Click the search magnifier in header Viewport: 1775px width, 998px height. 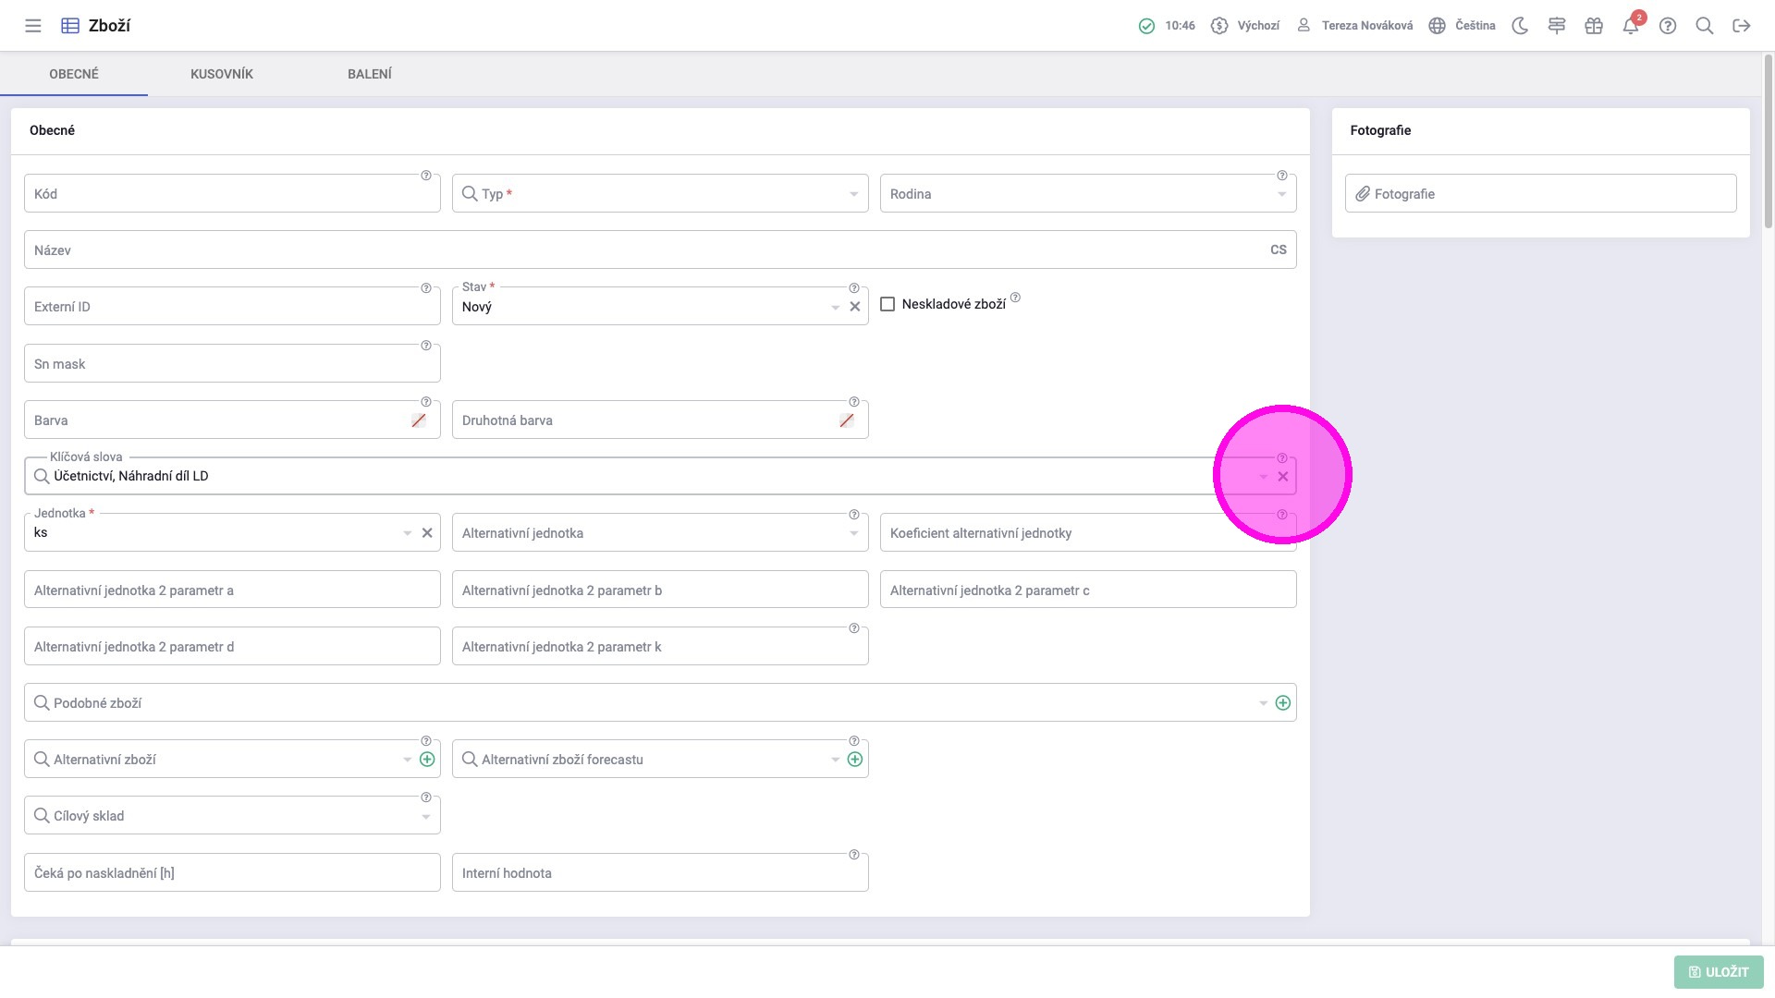pos(1705,26)
